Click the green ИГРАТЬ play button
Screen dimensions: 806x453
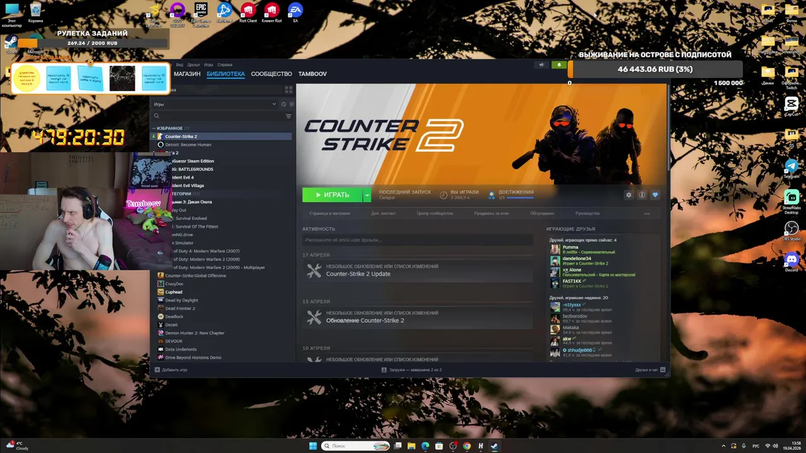332,195
